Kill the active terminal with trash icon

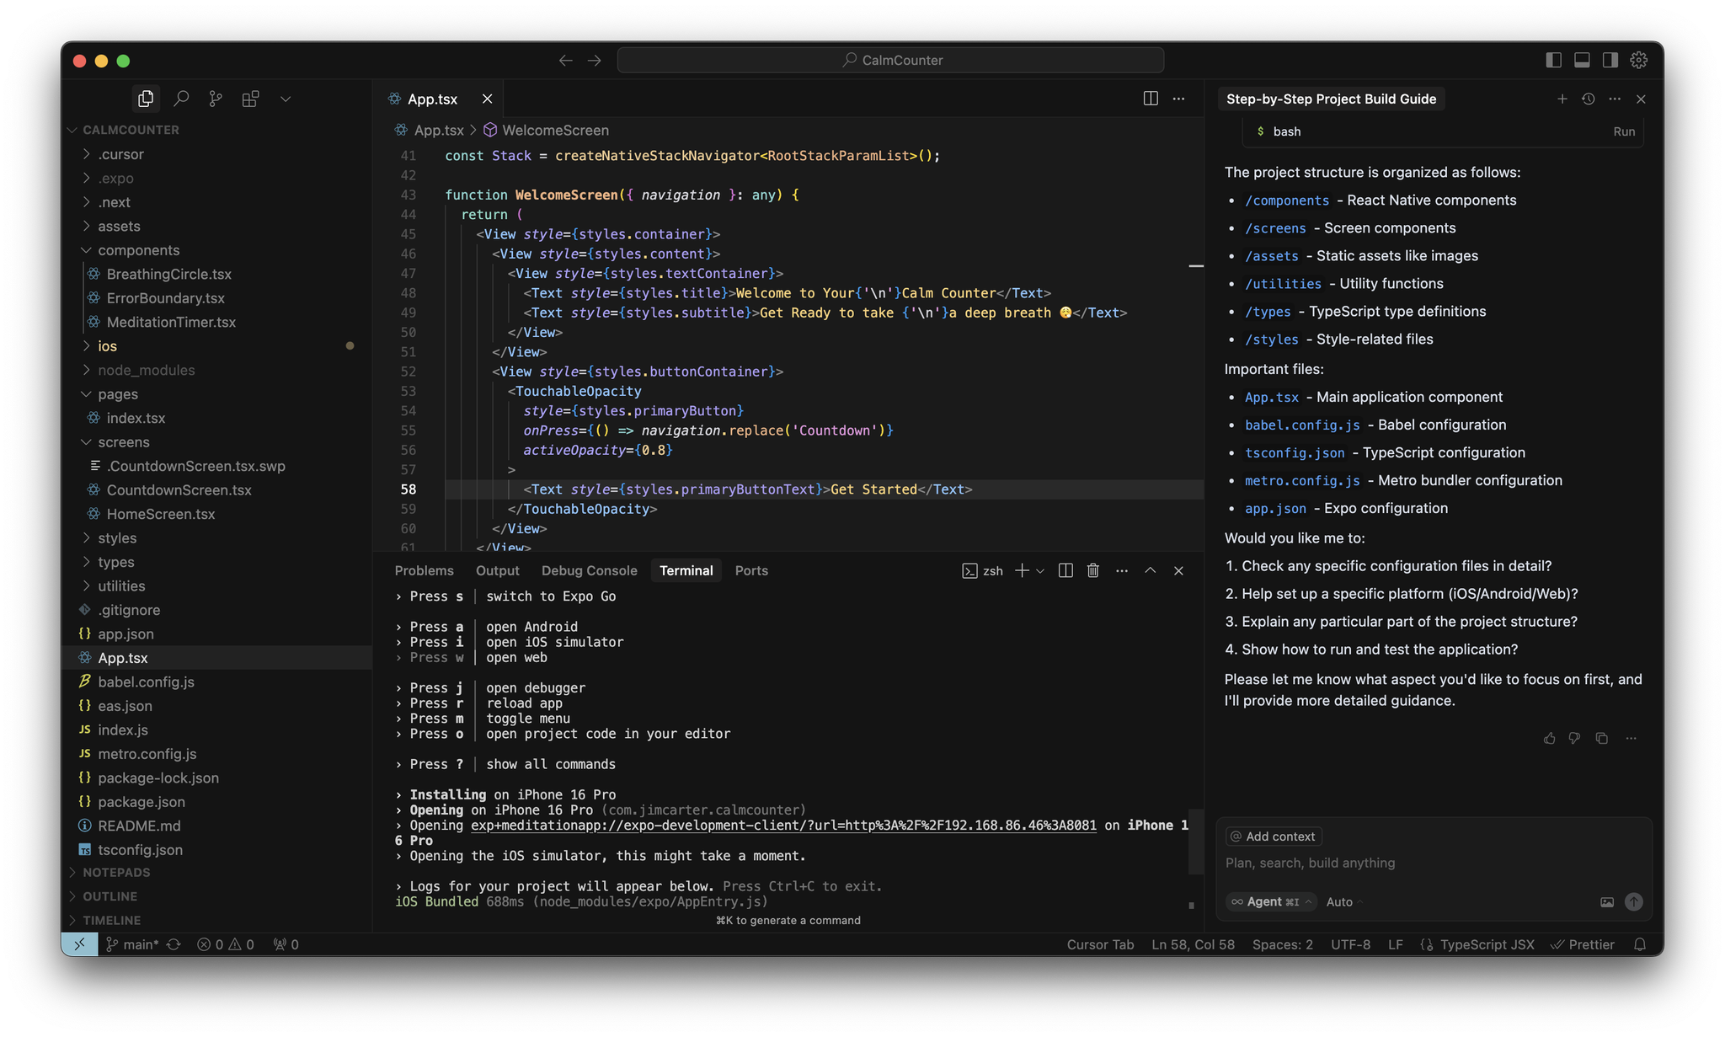click(x=1092, y=570)
